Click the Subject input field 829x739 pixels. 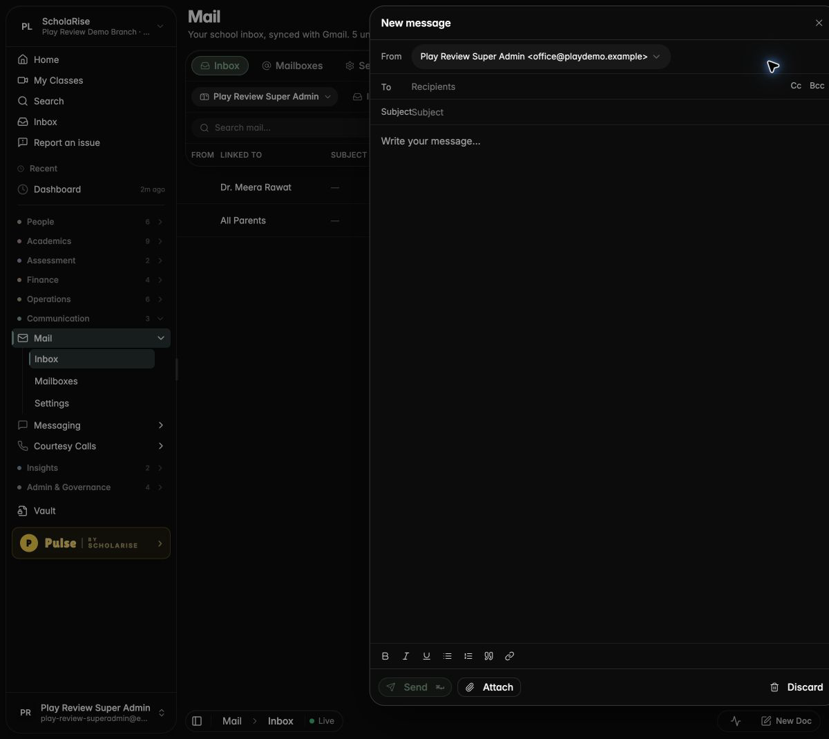pos(618,112)
